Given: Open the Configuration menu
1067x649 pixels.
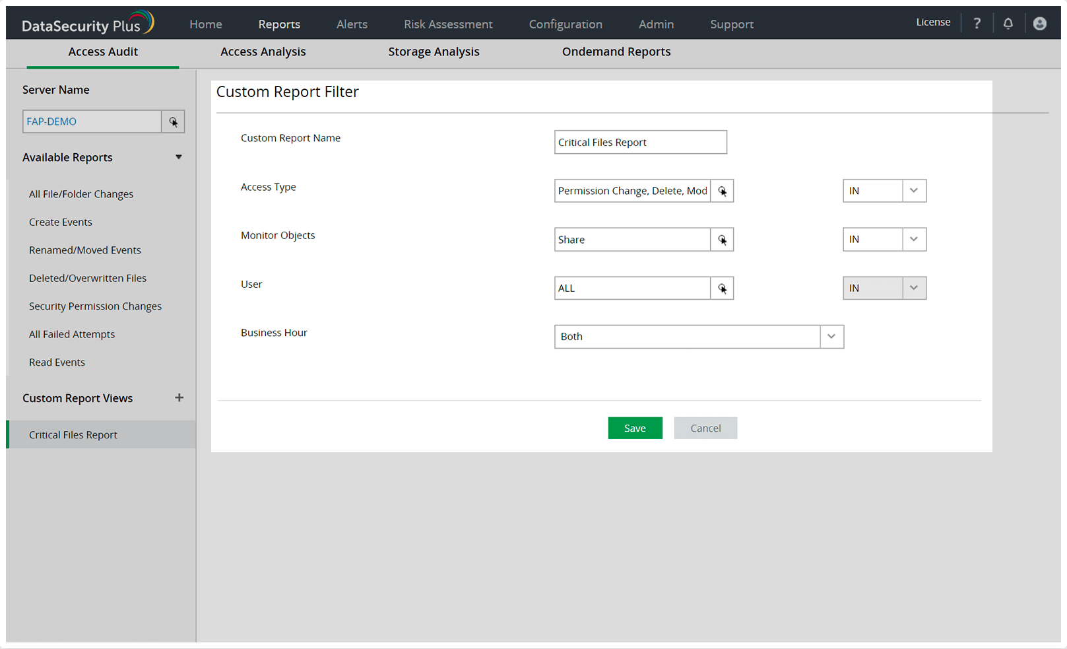Looking at the screenshot, I should tap(565, 24).
